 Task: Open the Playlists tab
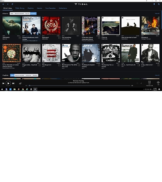tap(31, 8)
